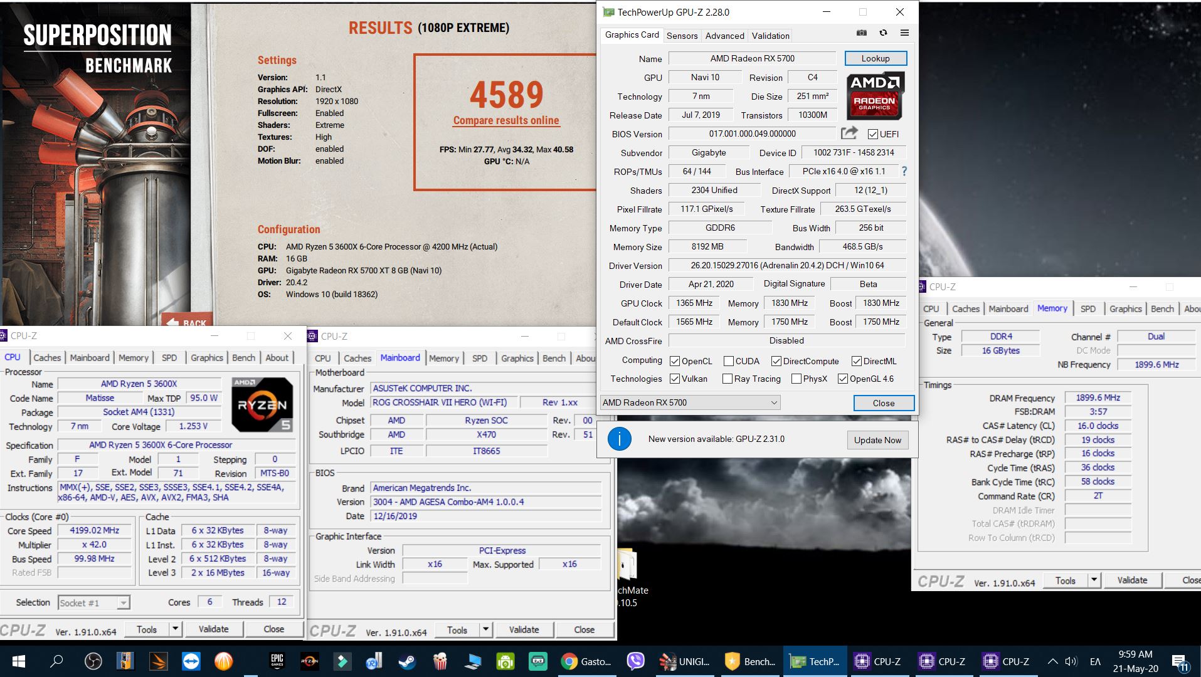Toggle the OpenCL checkbox
The image size is (1201, 677).
pos(675,361)
